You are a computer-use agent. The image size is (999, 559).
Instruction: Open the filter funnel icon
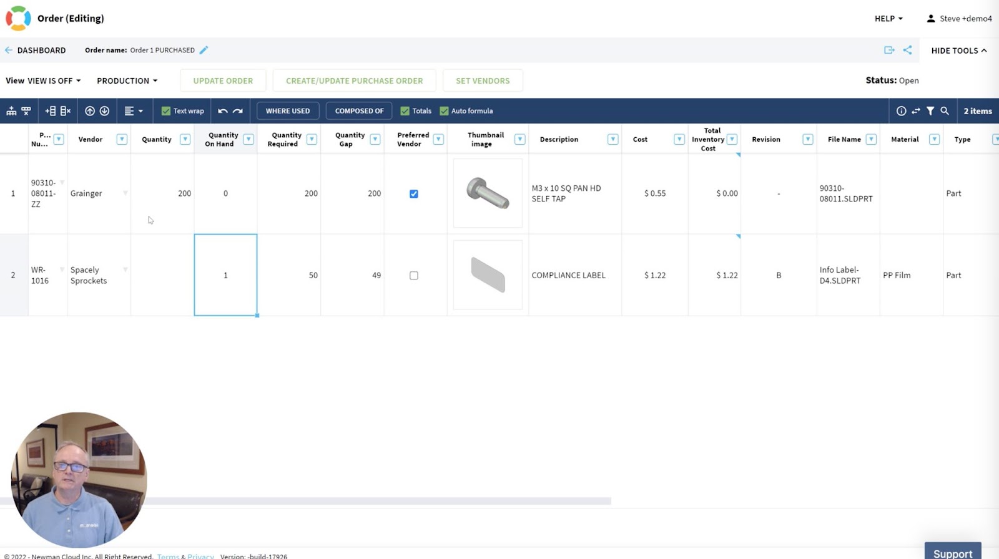(930, 111)
